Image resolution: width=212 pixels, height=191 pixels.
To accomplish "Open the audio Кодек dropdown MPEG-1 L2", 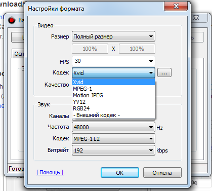I will click(113, 139).
